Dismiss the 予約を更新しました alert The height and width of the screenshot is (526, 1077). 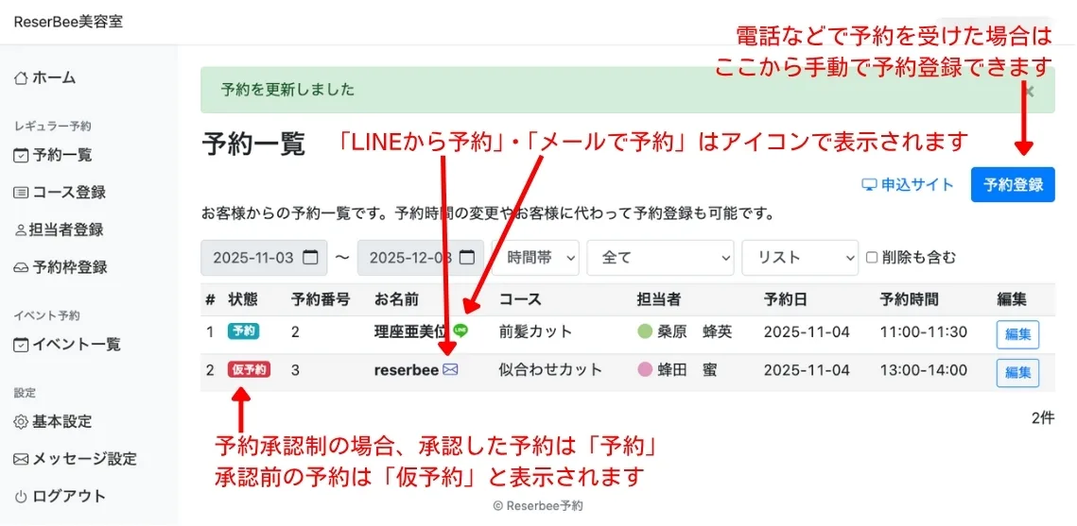[1029, 91]
